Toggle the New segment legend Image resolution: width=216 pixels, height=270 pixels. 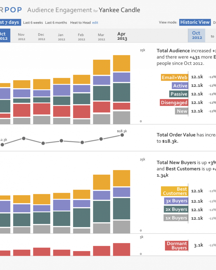click(181, 111)
